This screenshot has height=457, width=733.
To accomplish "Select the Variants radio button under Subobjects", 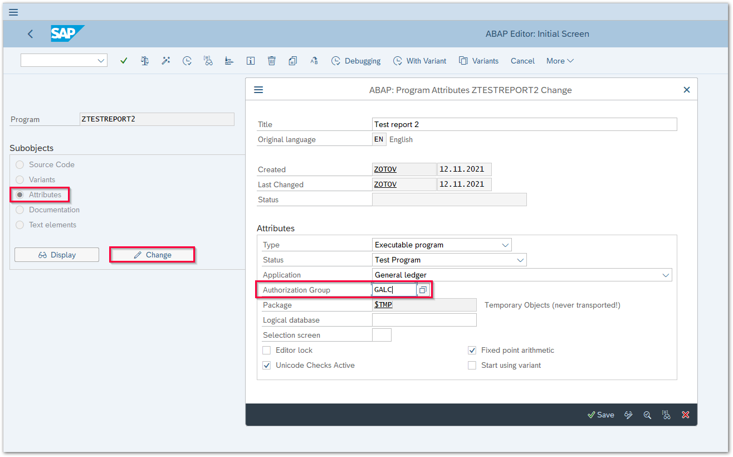I will tap(20, 179).
